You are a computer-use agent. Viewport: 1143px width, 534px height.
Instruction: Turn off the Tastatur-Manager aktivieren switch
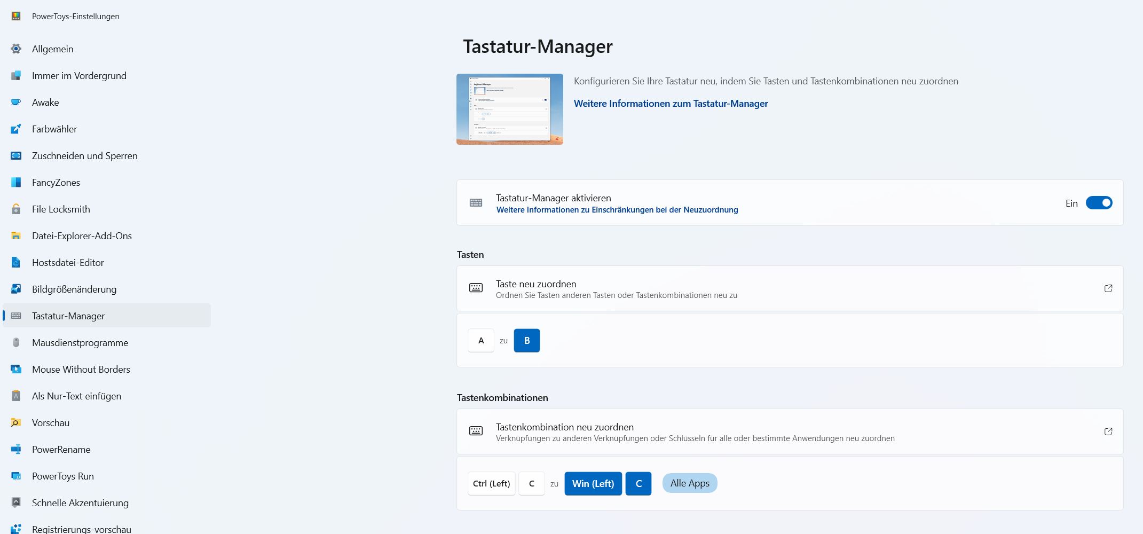tap(1099, 203)
